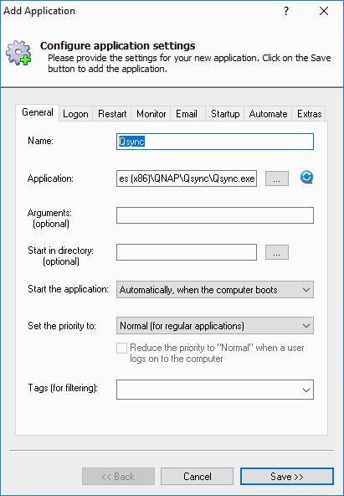This screenshot has width=344, height=496.
Task: Click the gear icon with green plus
Action: [x=18, y=53]
